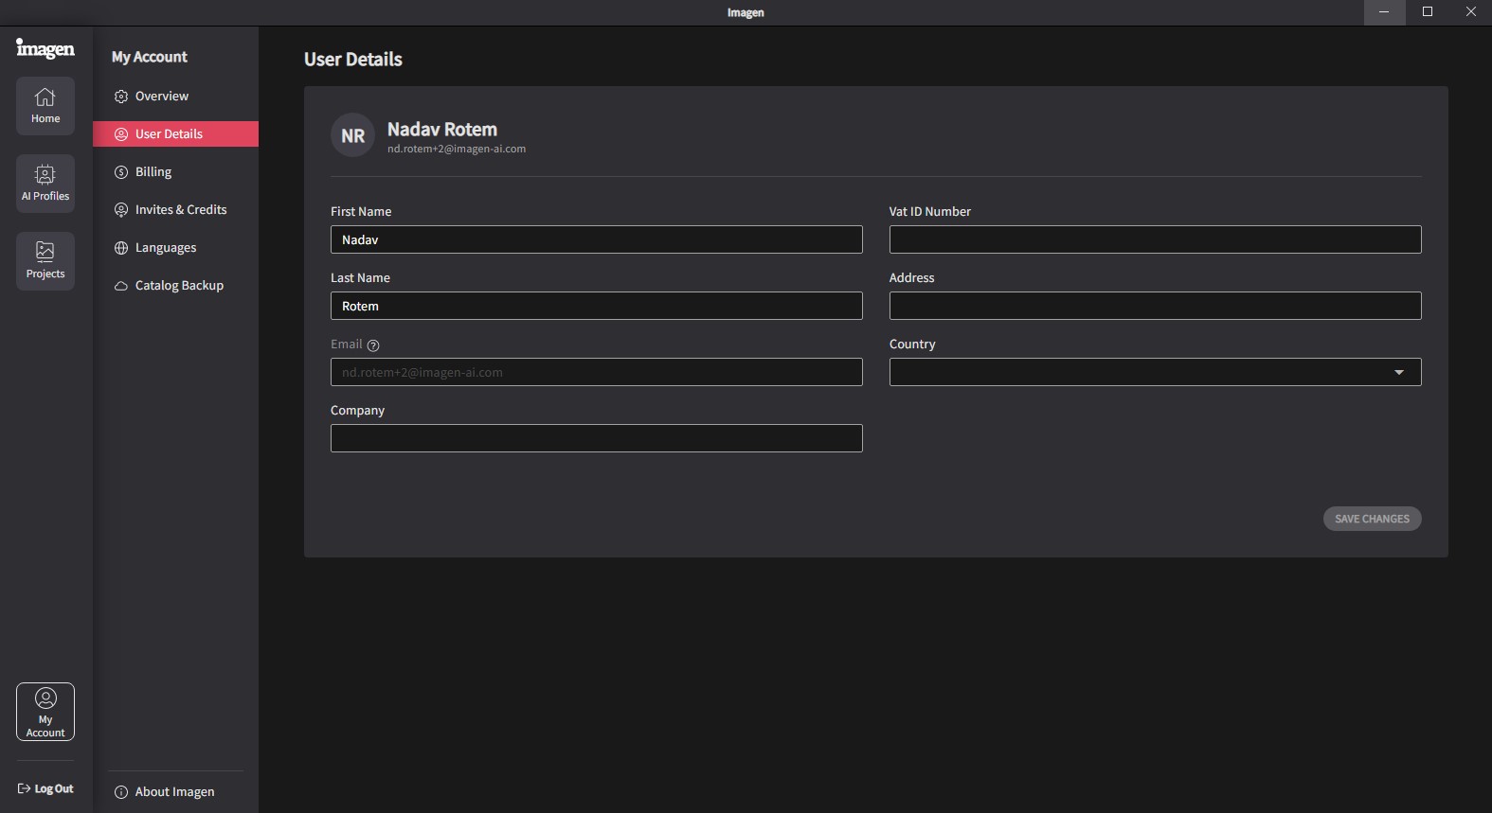Maximize the Imagen window
The width and height of the screenshot is (1492, 813).
[x=1428, y=12]
